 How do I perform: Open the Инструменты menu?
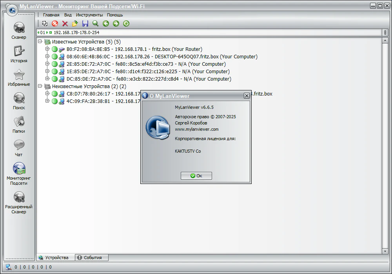click(x=89, y=14)
